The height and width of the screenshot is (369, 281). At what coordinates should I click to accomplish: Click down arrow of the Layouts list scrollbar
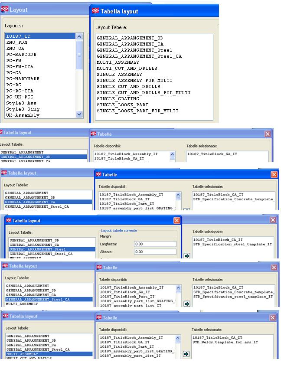[79, 114]
